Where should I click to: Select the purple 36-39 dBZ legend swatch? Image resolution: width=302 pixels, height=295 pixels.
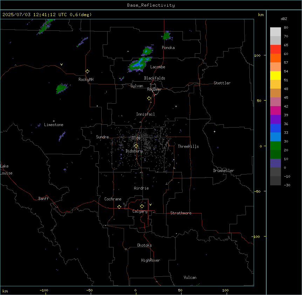tap(275, 119)
